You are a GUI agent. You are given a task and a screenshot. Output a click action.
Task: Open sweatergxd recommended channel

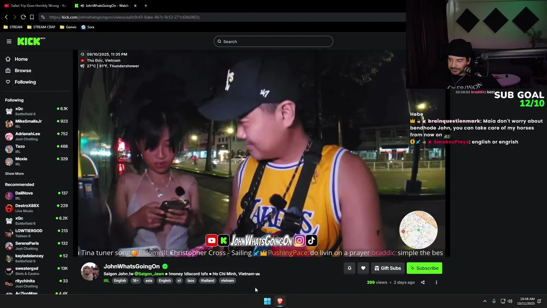pyautogui.click(x=36, y=271)
